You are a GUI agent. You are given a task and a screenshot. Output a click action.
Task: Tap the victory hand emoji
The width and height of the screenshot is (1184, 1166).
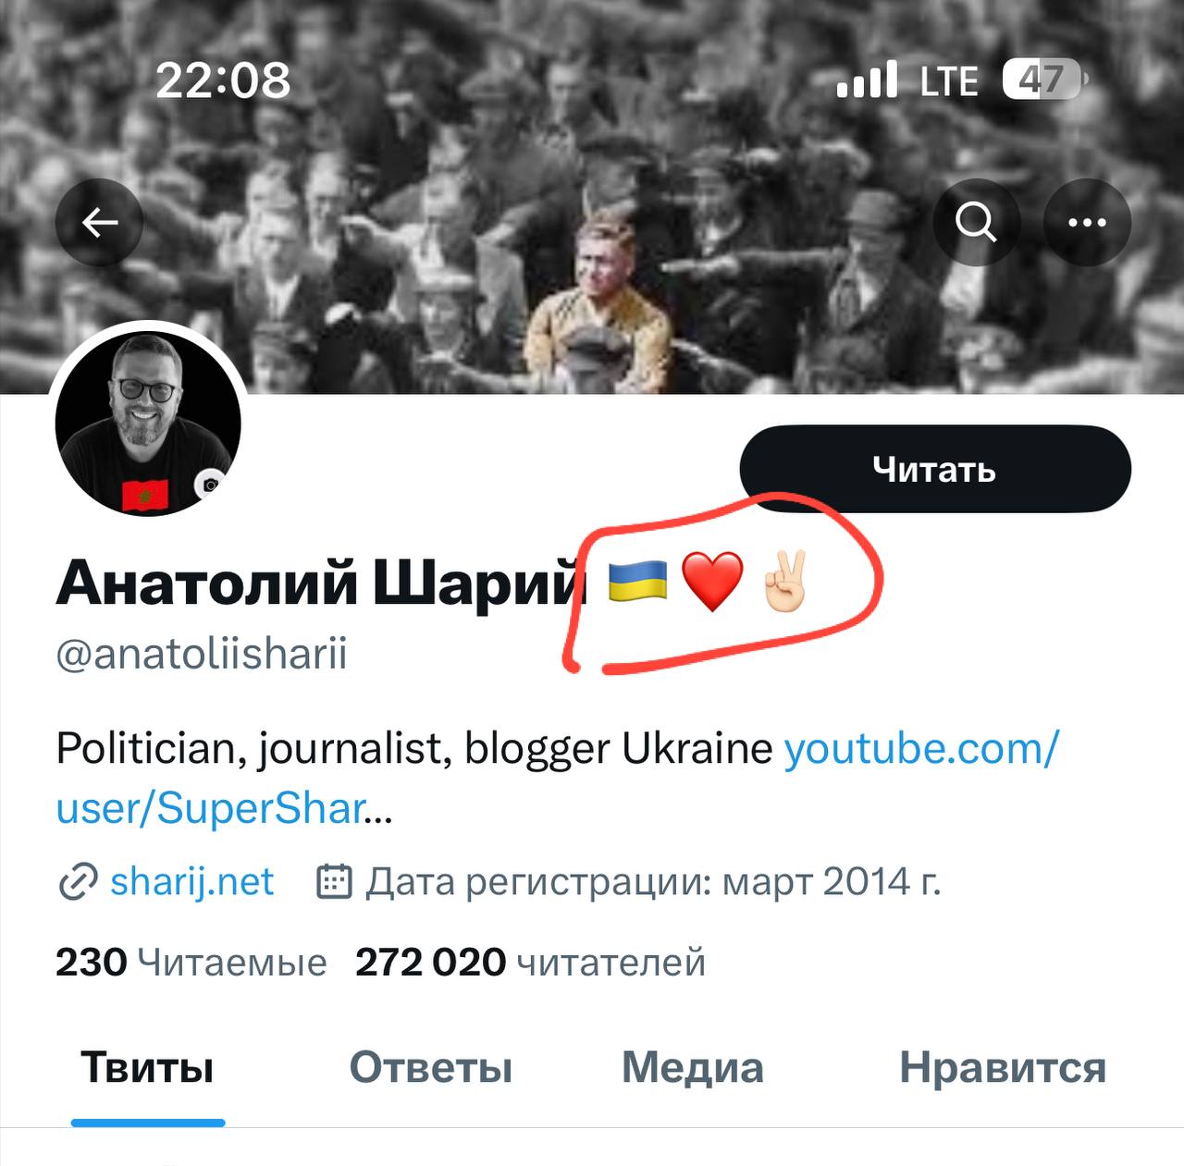(784, 581)
